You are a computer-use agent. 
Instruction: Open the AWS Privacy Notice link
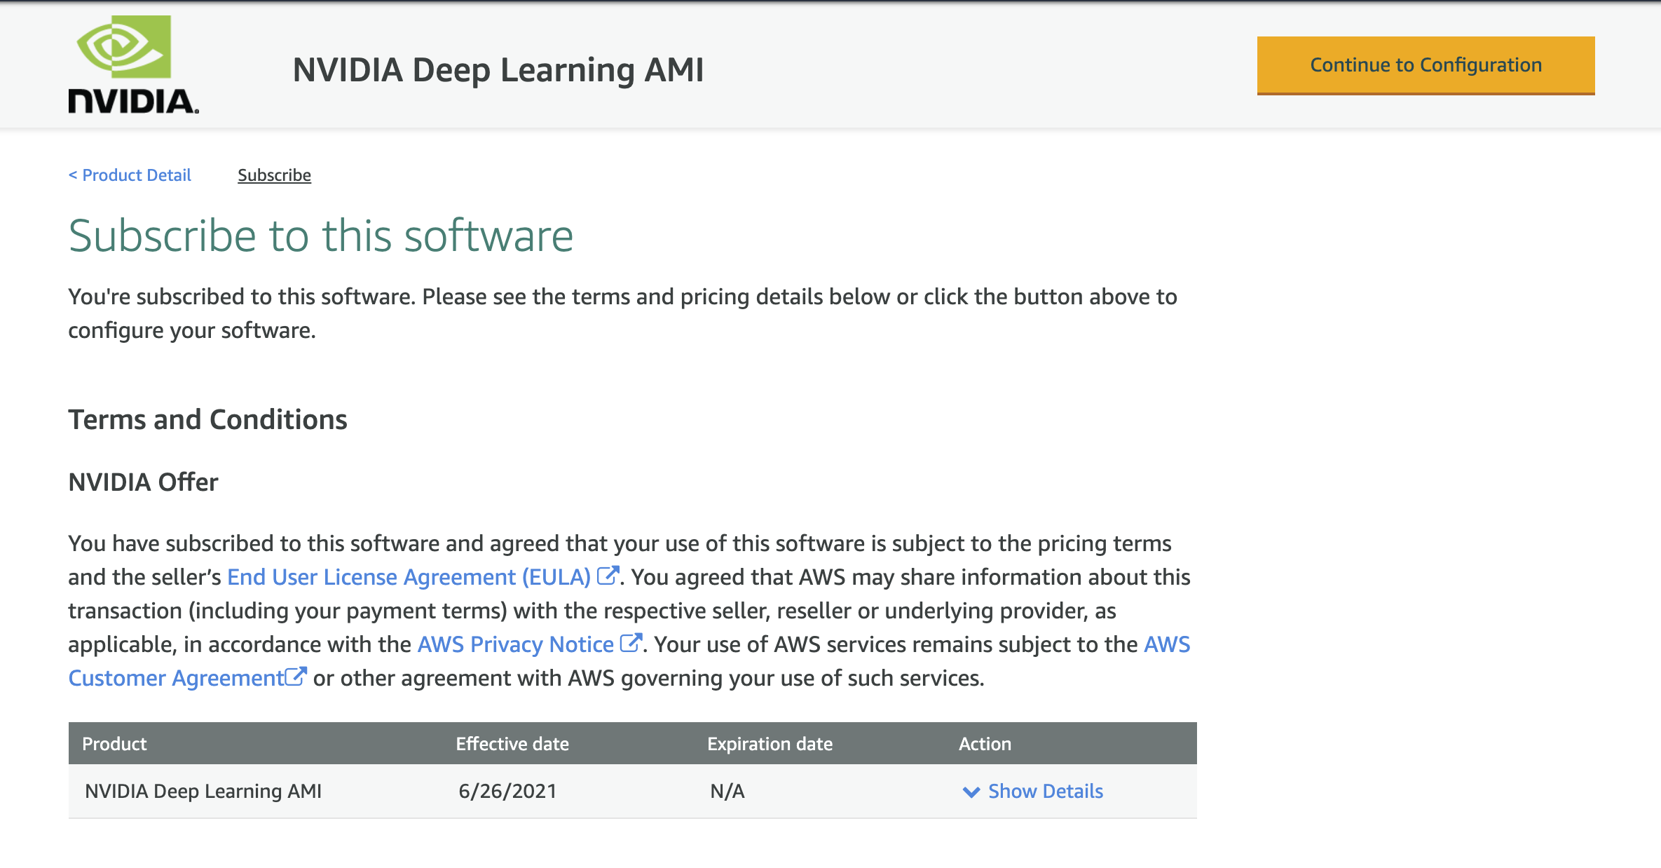(515, 644)
